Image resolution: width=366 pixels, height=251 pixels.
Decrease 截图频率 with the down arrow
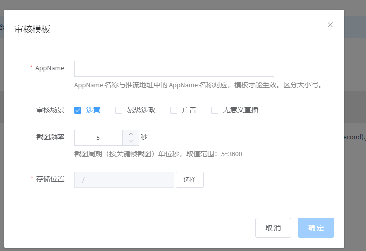click(131, 141)
